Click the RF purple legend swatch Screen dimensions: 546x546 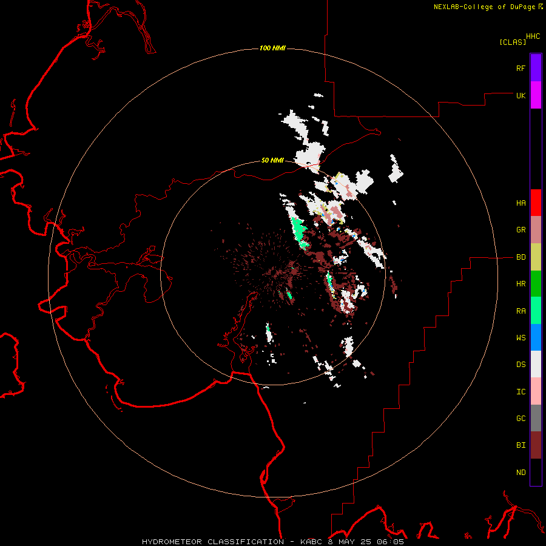536,68
